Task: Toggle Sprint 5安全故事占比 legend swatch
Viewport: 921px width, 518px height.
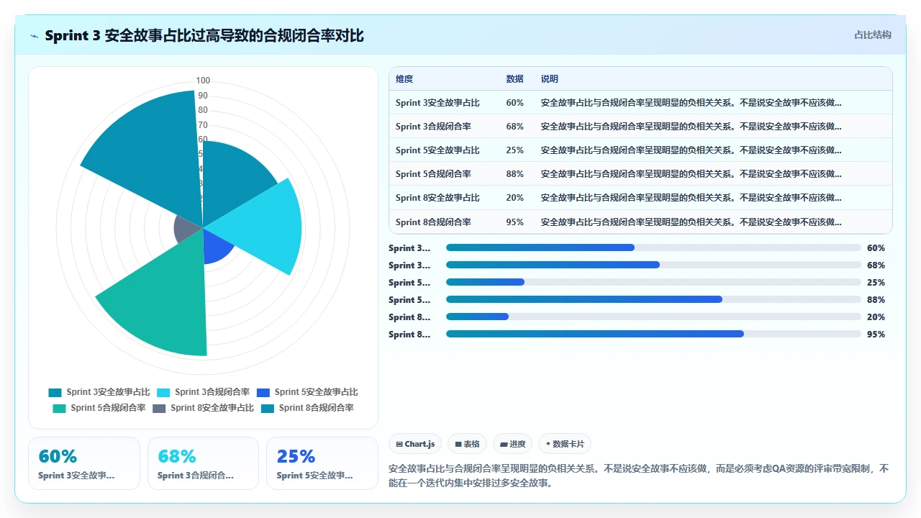Action: click(263, 392)
